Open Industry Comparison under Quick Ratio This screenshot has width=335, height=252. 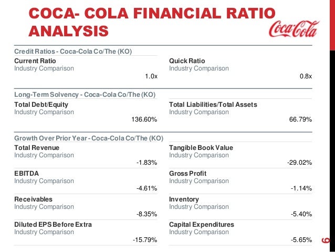pyautogui.click(x=199, y=68)
